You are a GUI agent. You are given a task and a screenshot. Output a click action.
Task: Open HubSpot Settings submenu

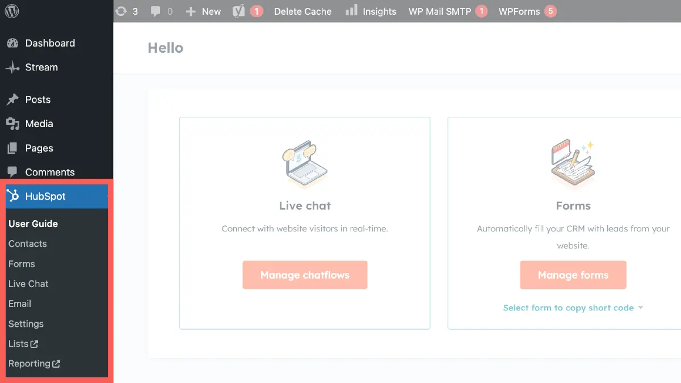(x=26, y=324)
